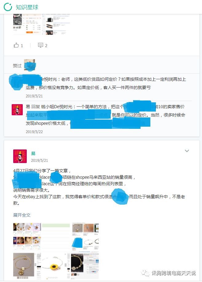Expand full text with 展开全文

(22, 215)
